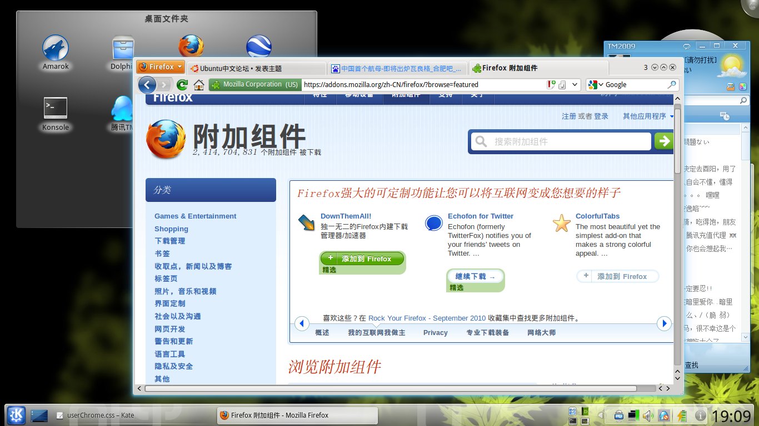759x426 pixels.
Task: Open the DownThemAll! add-on link
Action: pyautogui.click(x=346, y=216)
